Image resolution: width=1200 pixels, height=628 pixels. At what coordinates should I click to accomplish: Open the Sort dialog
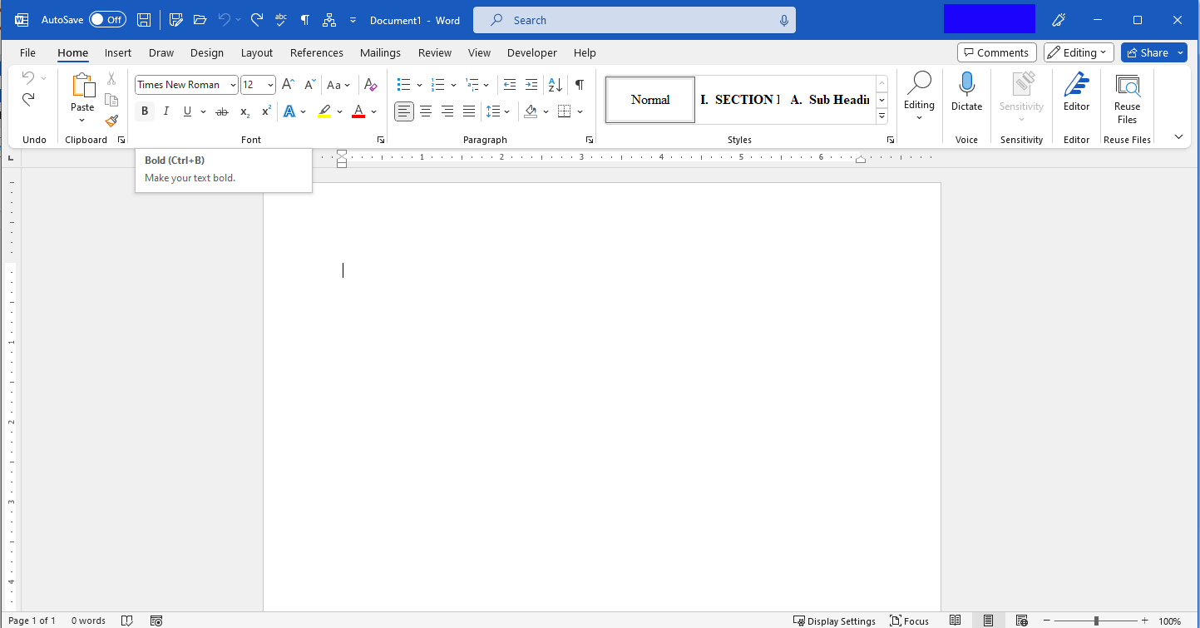(x=554, y=84)
